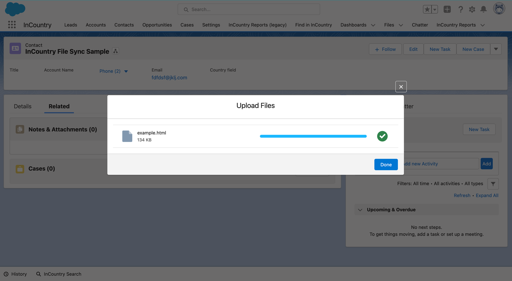Focus the Add new Activity field
Screen dimensions: 512x281
click(x=441, y=164)
